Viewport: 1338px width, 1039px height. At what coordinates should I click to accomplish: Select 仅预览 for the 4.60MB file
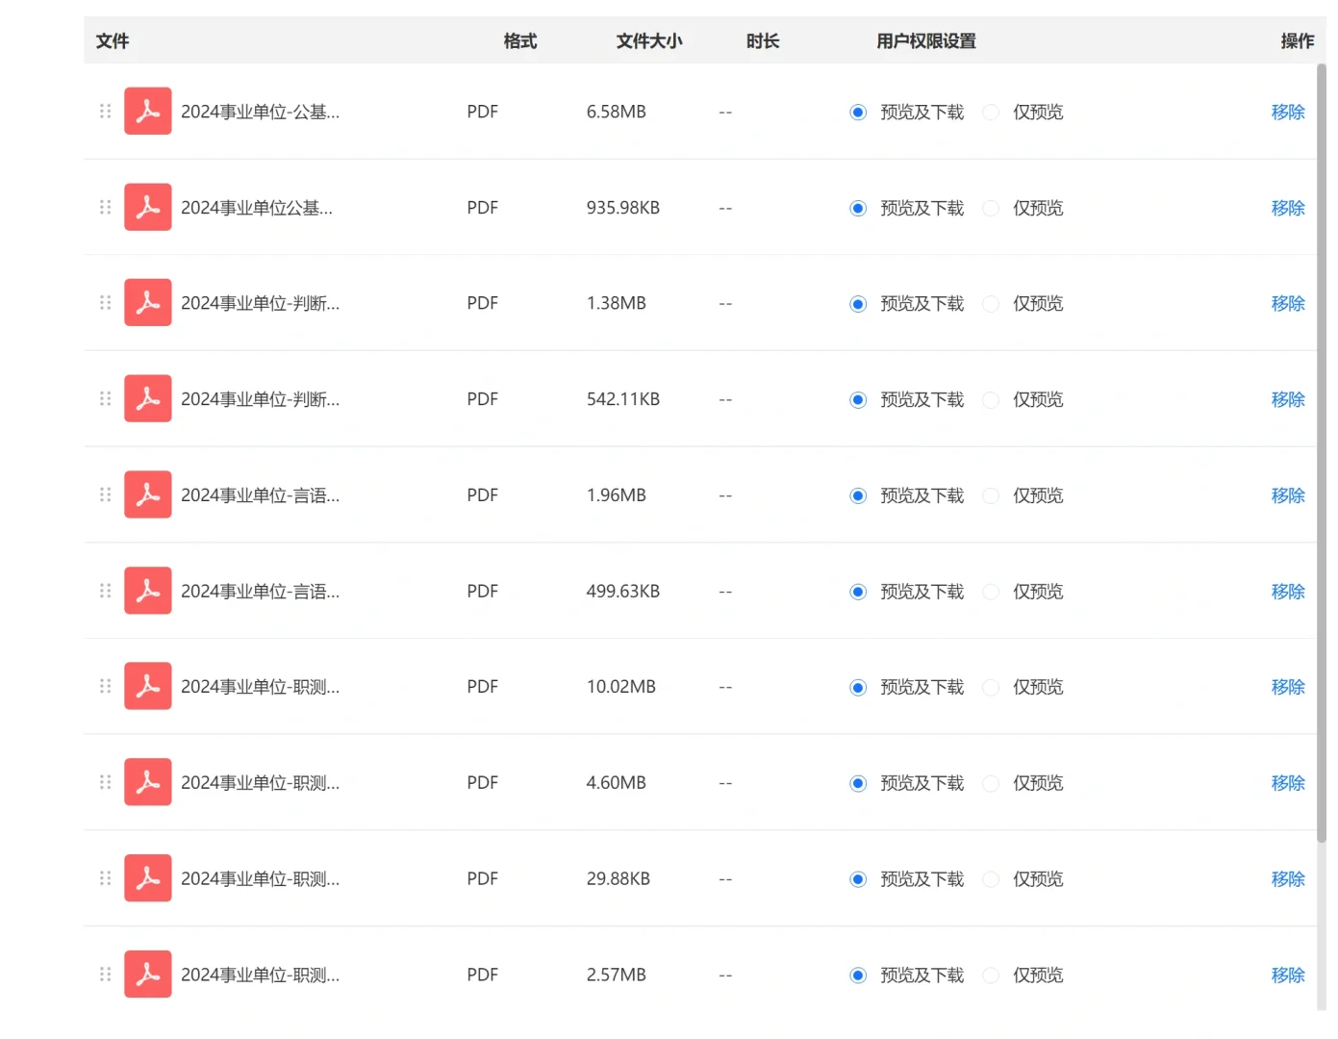(991, 783)
